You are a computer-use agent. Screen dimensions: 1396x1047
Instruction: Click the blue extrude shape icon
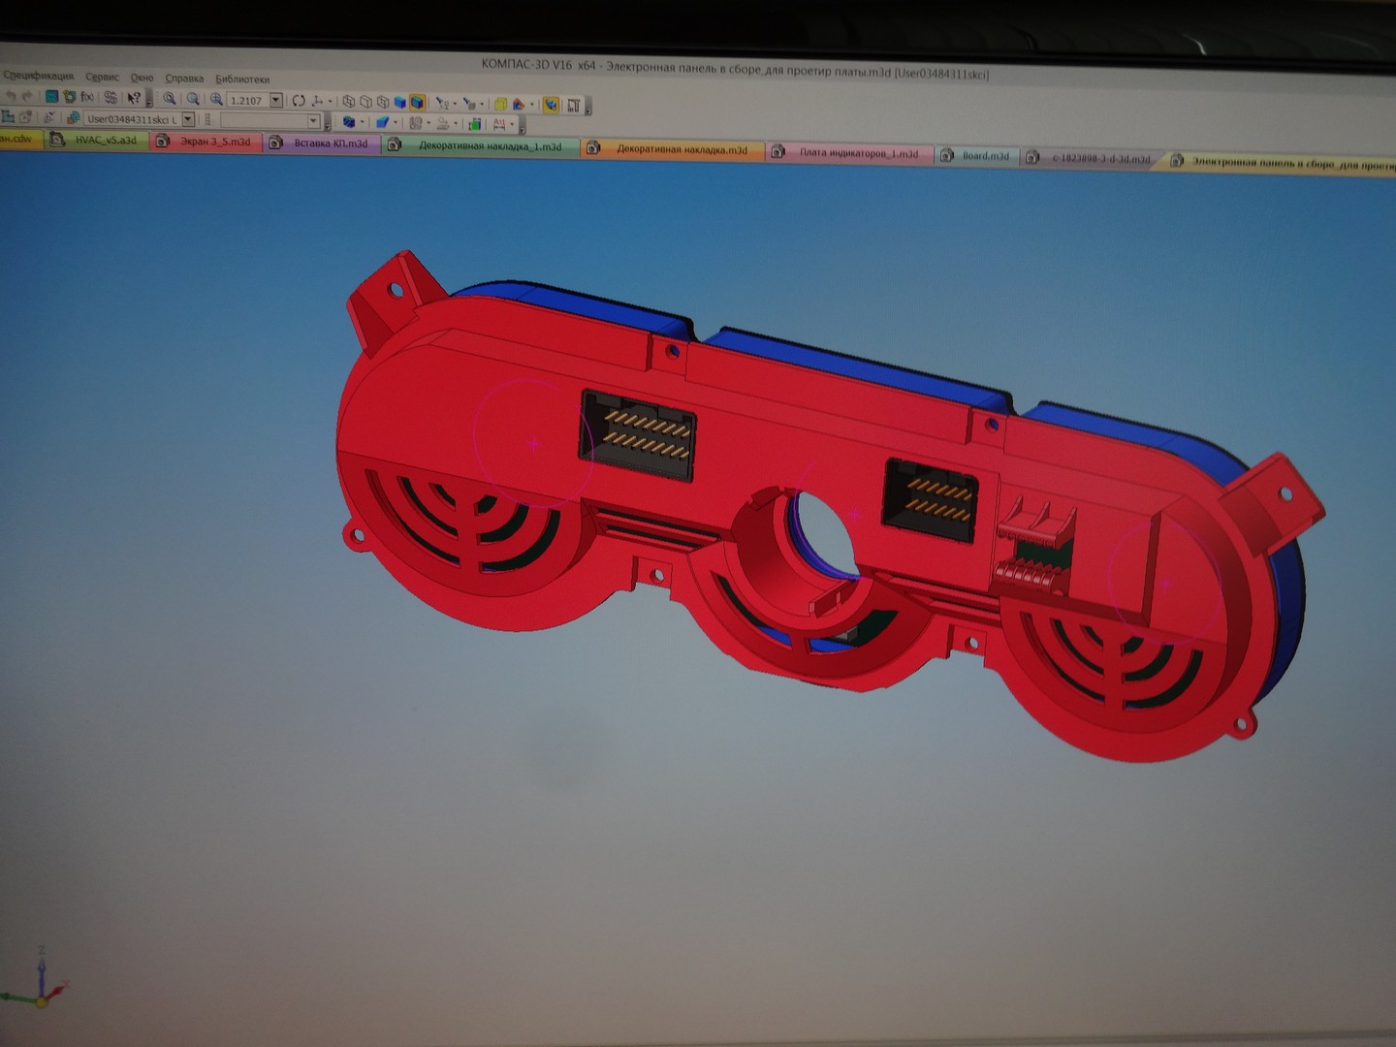[383, 122]
